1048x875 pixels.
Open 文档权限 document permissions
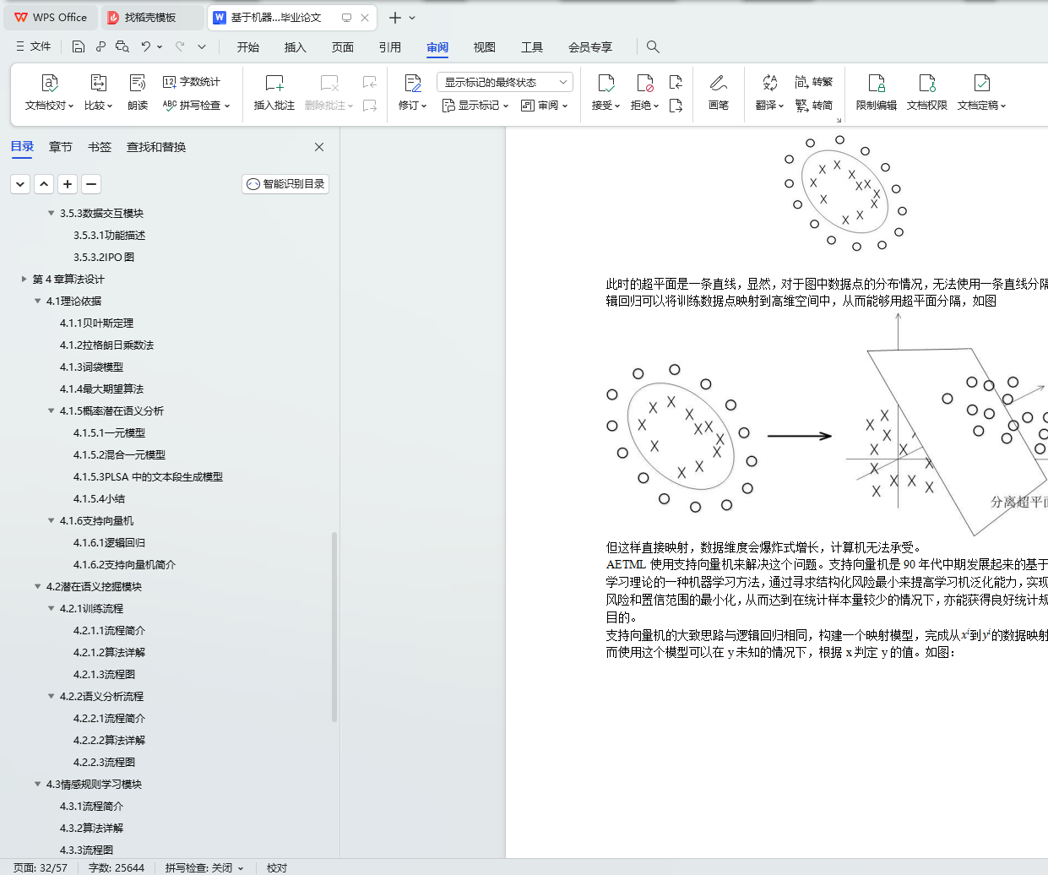coord(927,93)
